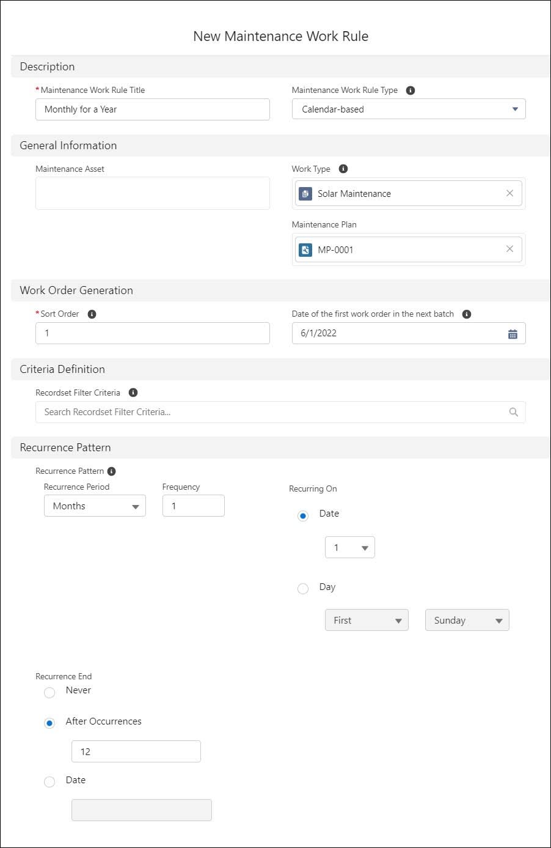Click the first work order date info icon

pos(466,314)
